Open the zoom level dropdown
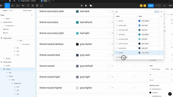 171,6
